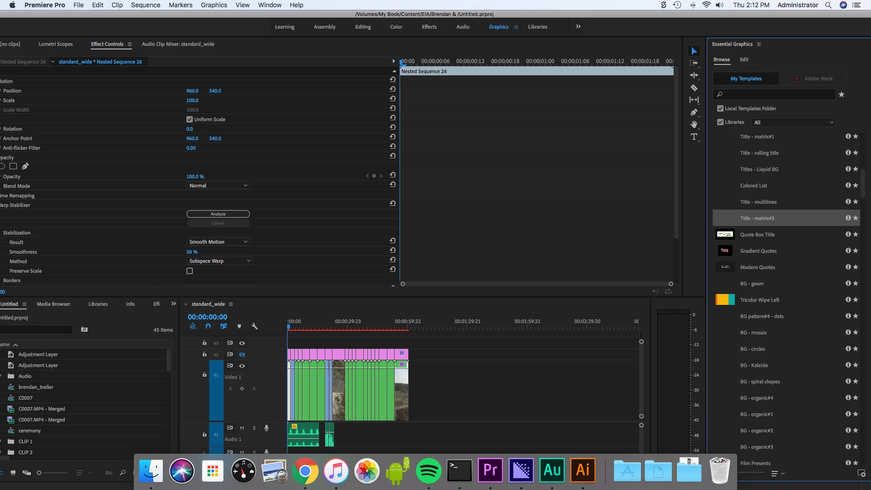Uncheck Uniform Scale checkbox

click(190, 119)
